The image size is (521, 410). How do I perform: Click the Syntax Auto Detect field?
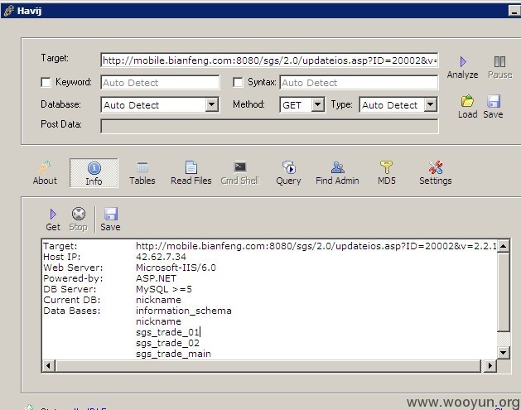[359, 82]
